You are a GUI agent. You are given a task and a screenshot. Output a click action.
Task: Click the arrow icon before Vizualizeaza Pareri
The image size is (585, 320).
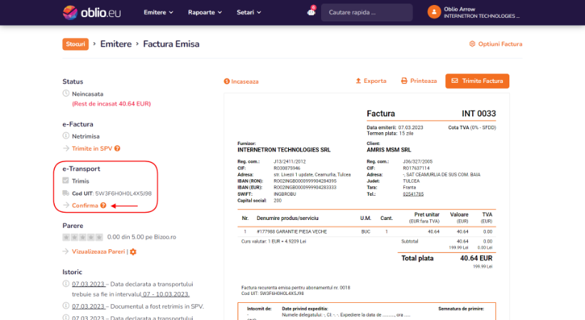point(66,251)
